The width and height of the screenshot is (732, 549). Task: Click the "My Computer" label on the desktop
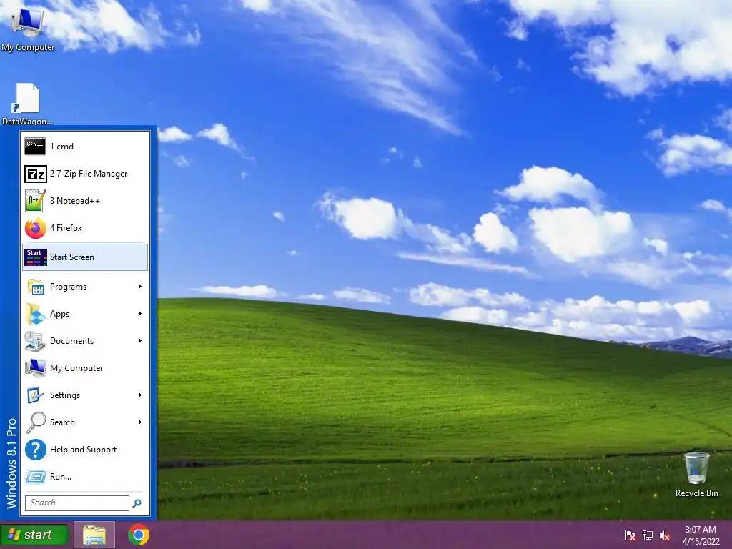point(28,47)
